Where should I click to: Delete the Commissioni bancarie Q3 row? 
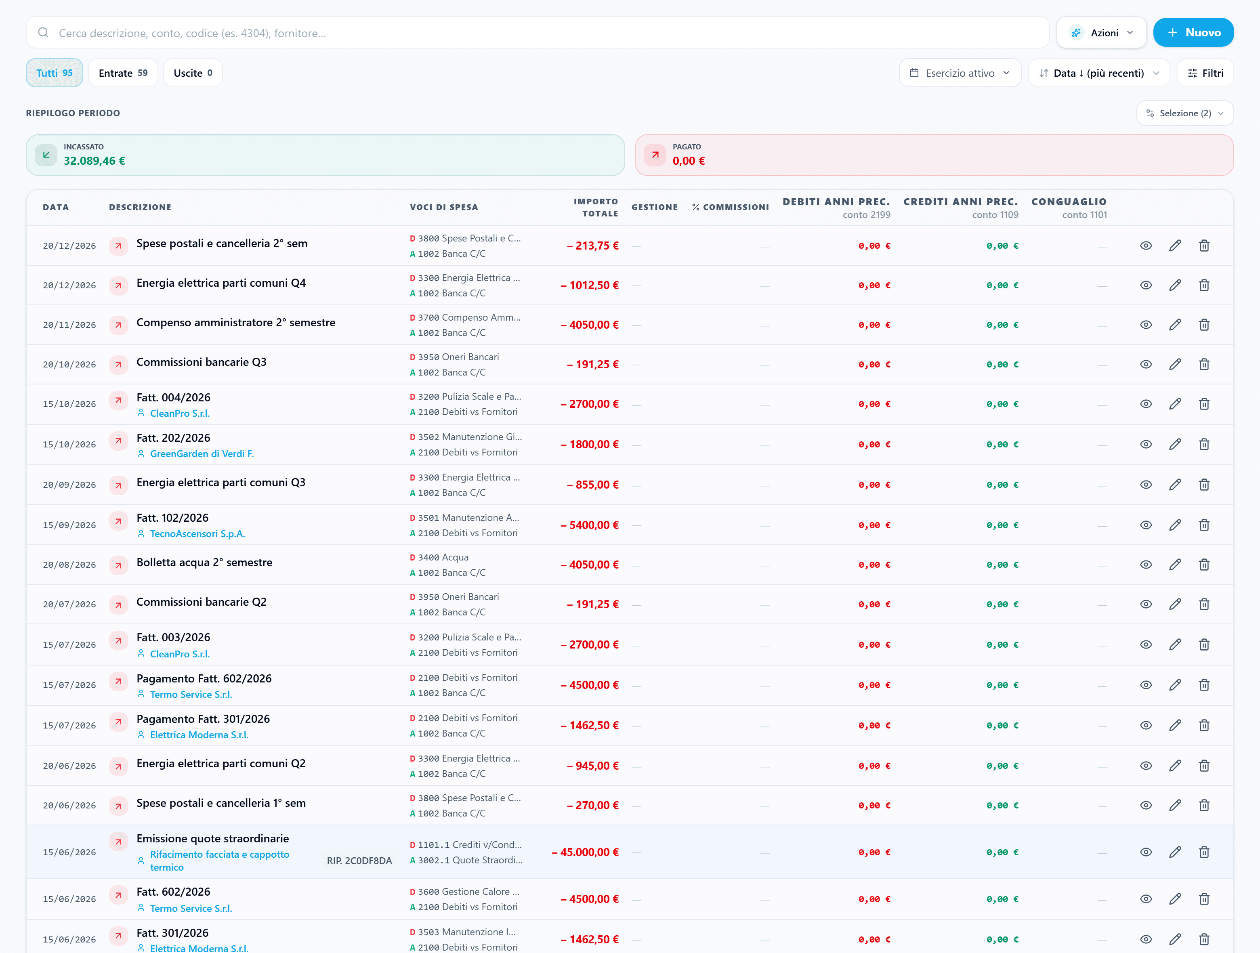point(1203,364)
